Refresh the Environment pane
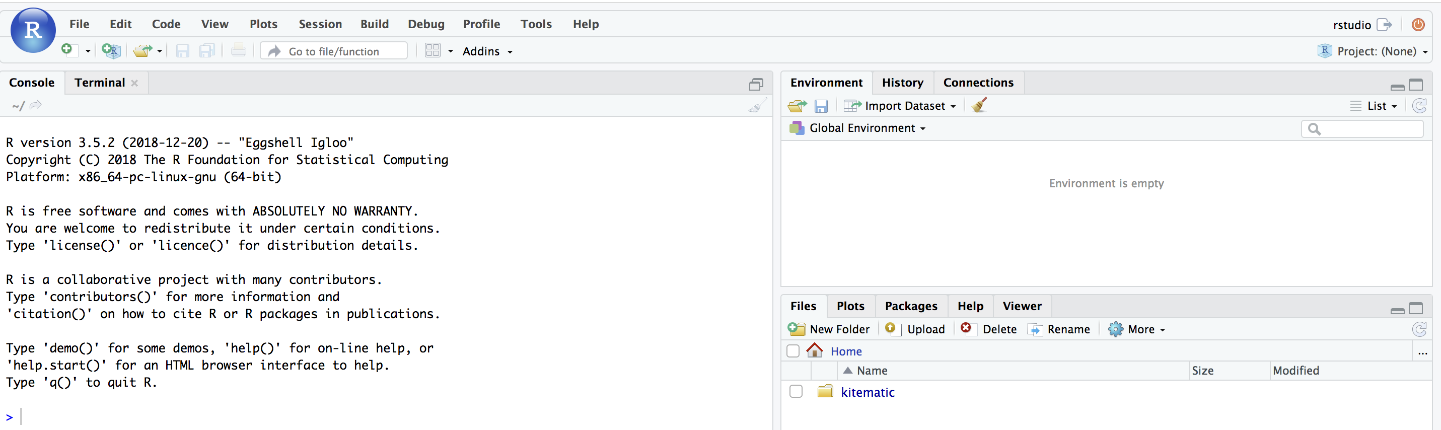 click(1419, 106)
